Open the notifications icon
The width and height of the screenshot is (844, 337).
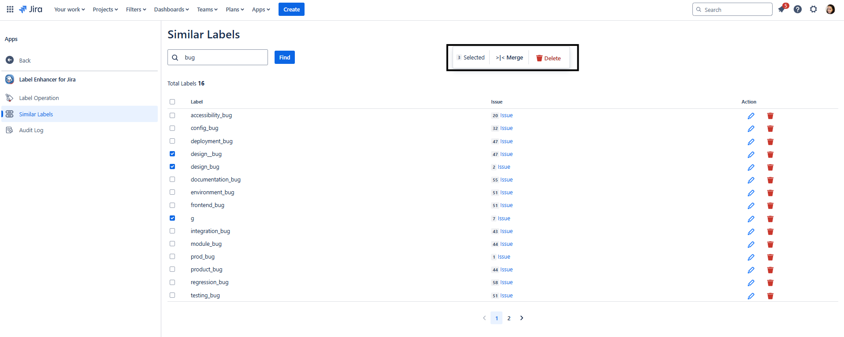(x=781, y=9)
